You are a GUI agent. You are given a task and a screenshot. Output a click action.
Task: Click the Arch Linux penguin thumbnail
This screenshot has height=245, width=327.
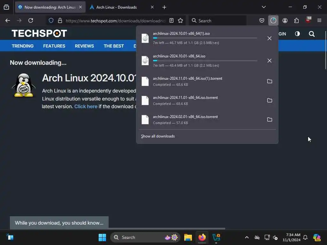pyautogui.click(x=24, y=85)
